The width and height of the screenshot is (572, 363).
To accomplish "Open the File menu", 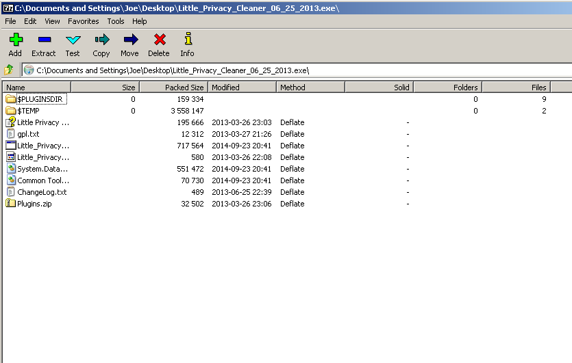I will pos(10,21).
